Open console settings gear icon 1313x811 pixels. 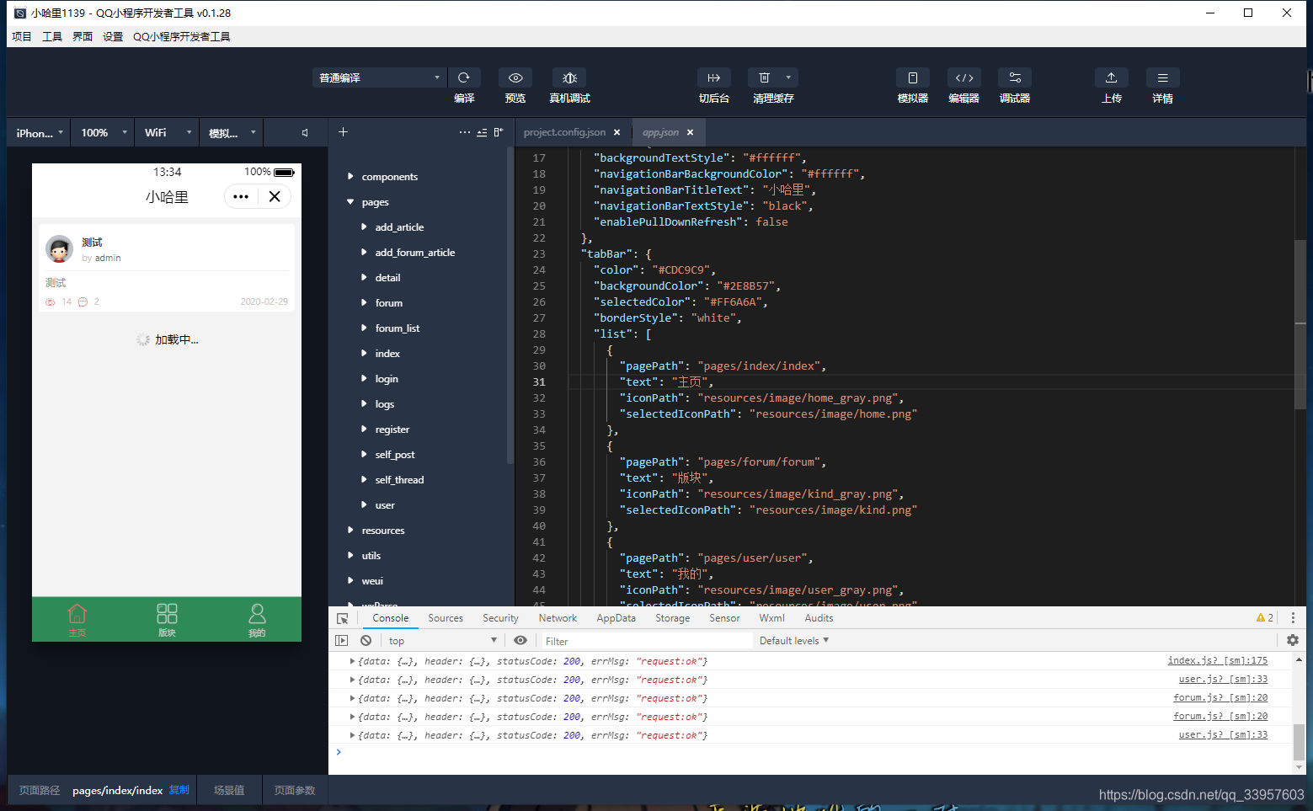point(1293,640)
